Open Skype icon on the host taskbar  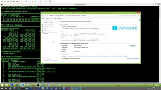(76, 88)
